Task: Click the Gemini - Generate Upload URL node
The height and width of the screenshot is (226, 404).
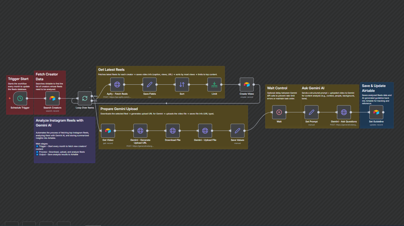Action: click(x=140, y=131)
